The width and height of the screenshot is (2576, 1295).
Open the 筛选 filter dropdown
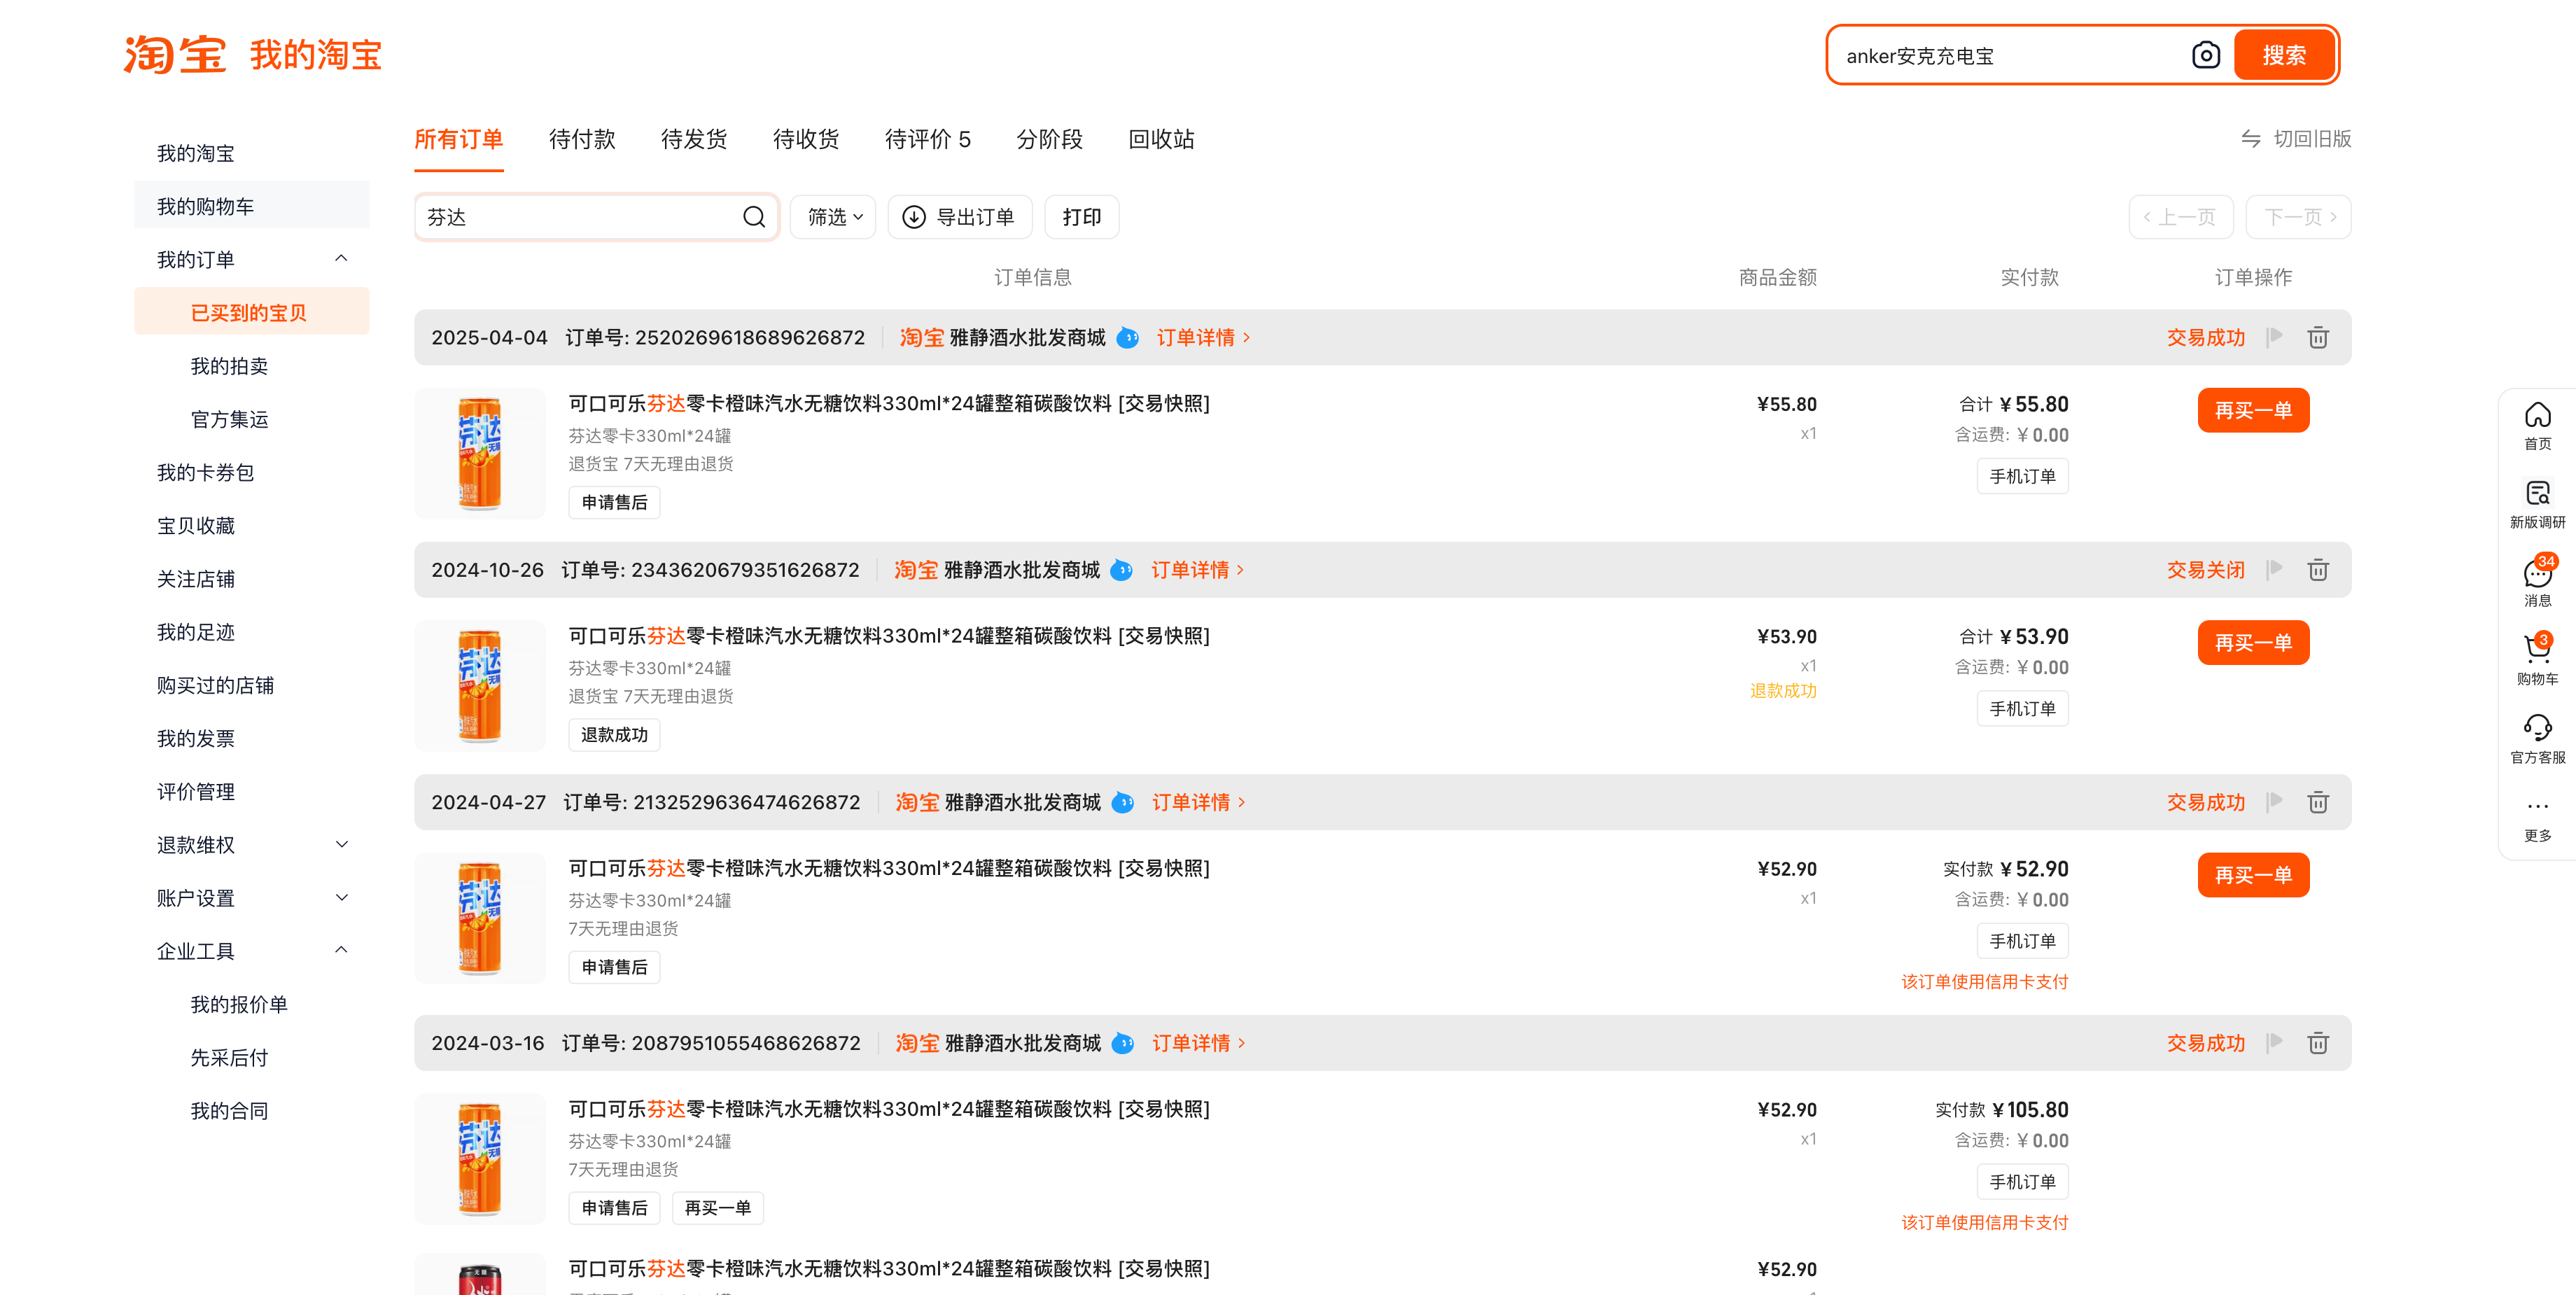833,217
